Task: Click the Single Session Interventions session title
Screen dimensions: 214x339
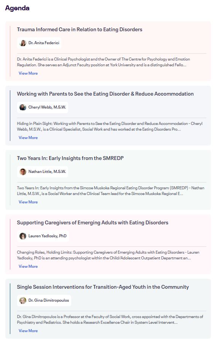Action: (103, 287)
